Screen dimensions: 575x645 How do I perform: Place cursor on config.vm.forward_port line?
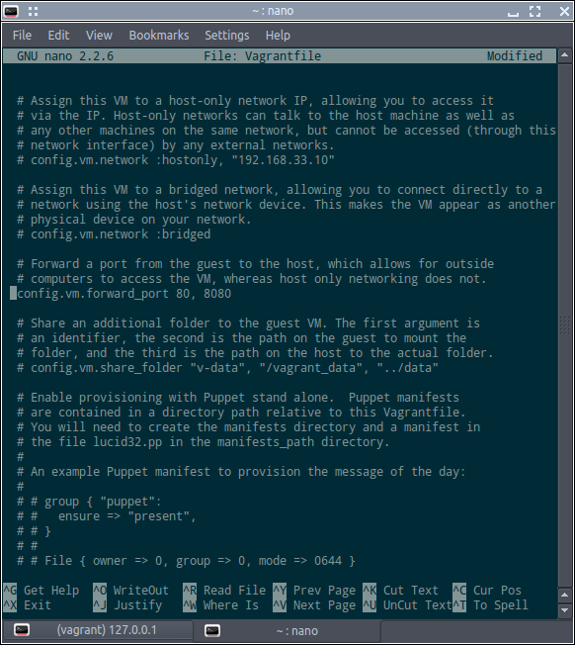click(124, 293)
